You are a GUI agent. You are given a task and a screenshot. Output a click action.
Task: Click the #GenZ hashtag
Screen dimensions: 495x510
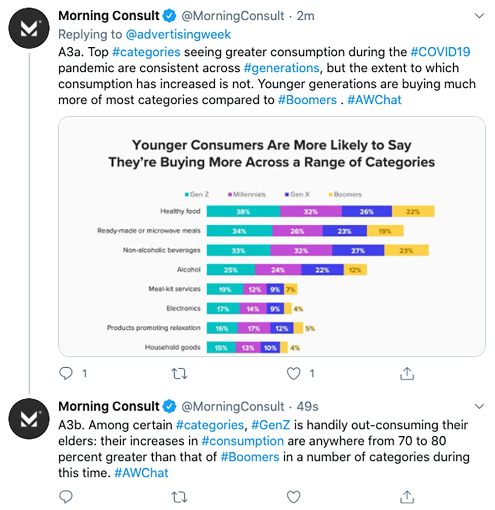click(x=271, y=425)
